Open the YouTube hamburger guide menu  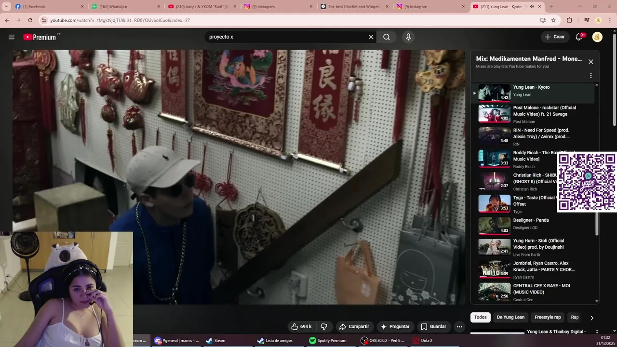click(12, 37)
